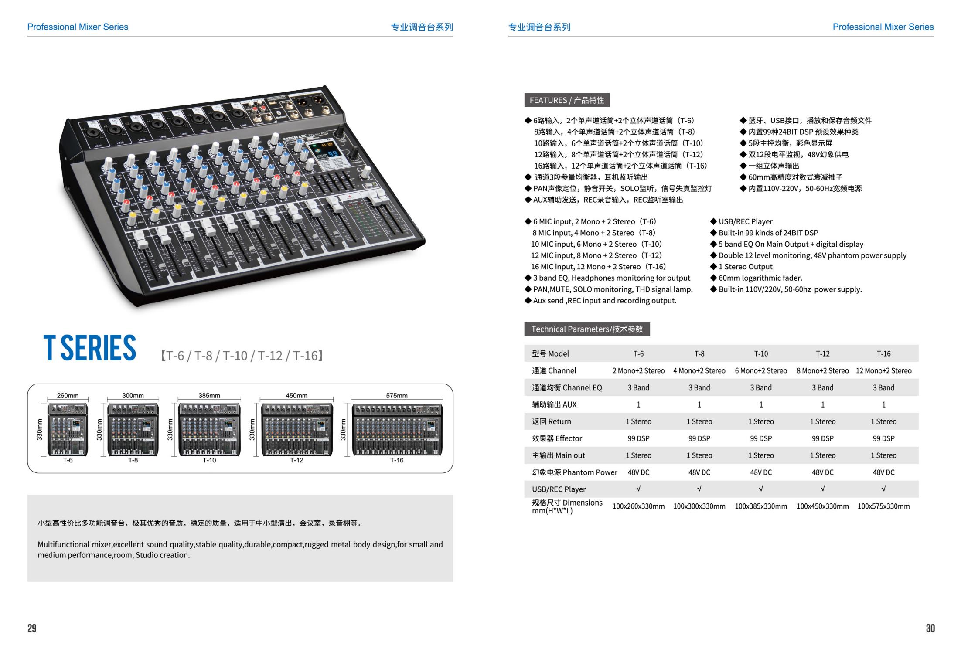Click the 通道 Channel row label
The height and width of the screenshot is (652, 961).
pyautogui.click(x=554, y=370)
